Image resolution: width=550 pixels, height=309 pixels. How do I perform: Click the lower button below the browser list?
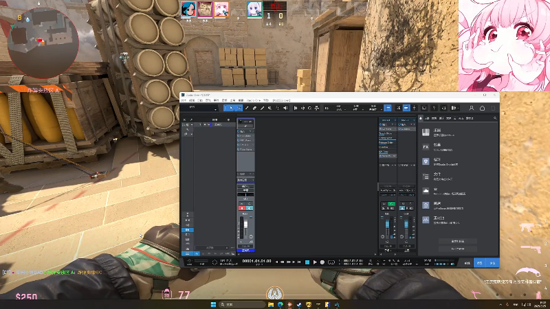(457, 249)
